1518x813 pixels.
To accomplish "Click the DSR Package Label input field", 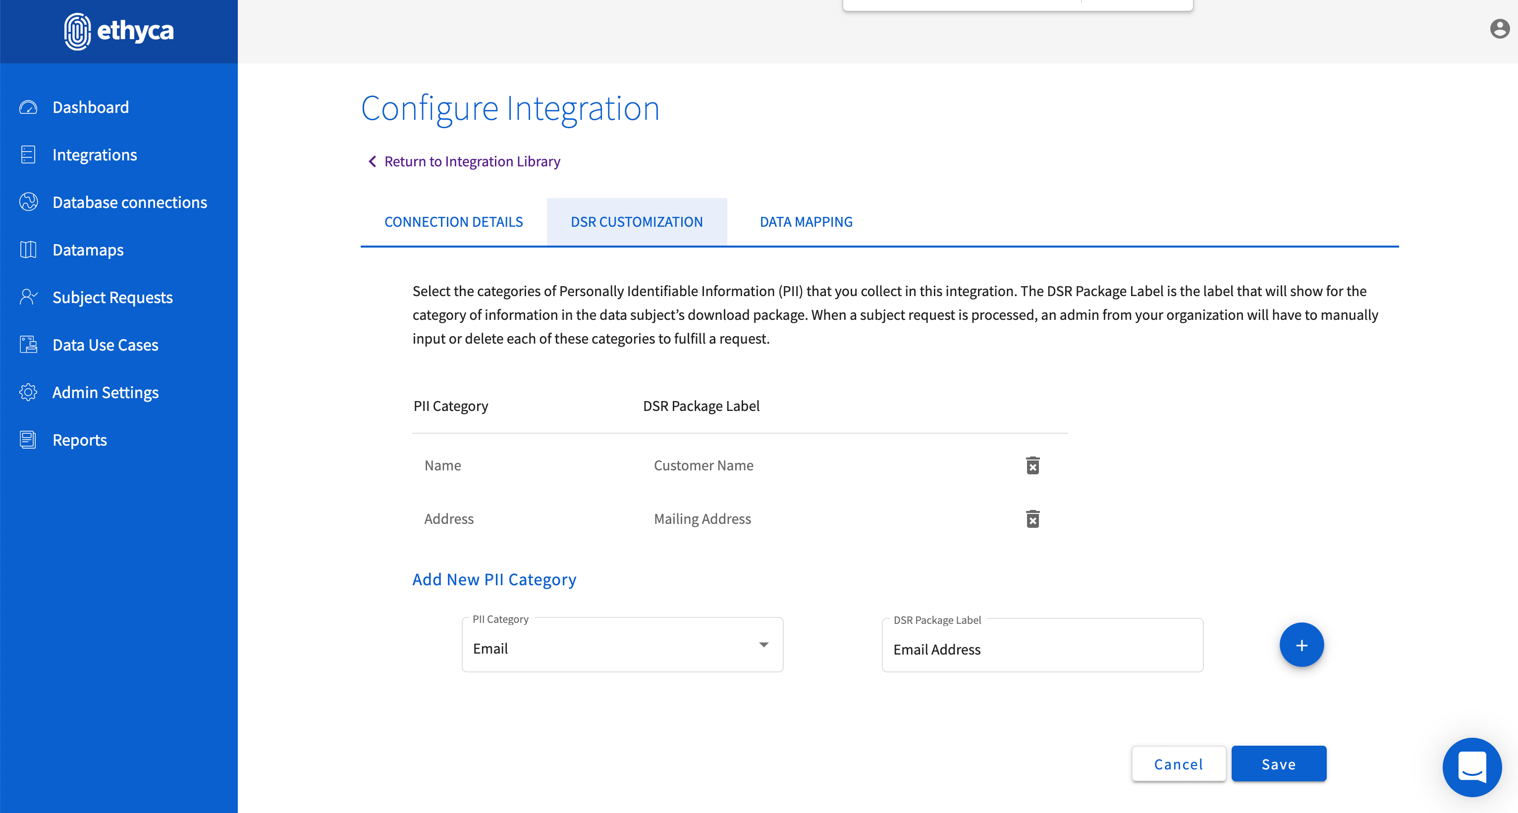I will [x=1042, y=649].
